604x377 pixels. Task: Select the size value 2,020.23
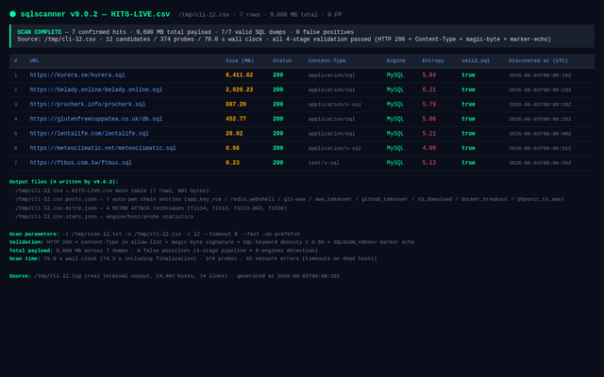(239, 90)
